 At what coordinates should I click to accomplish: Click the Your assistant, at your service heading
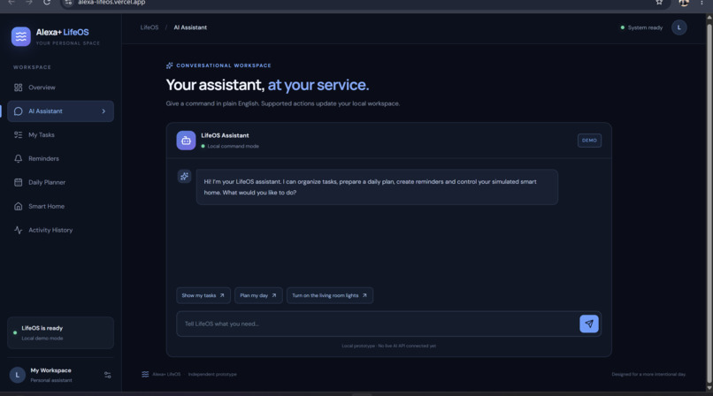[267, 85]
